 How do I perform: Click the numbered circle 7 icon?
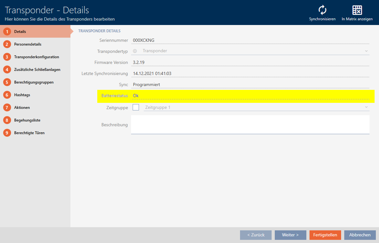coord(7,108)
